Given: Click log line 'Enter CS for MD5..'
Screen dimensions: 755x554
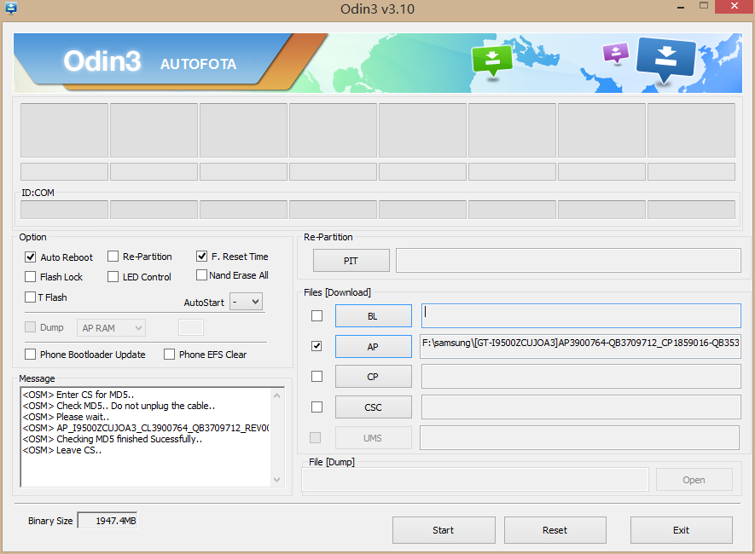Looking at the screenshot, I should (x=78, y=395).
